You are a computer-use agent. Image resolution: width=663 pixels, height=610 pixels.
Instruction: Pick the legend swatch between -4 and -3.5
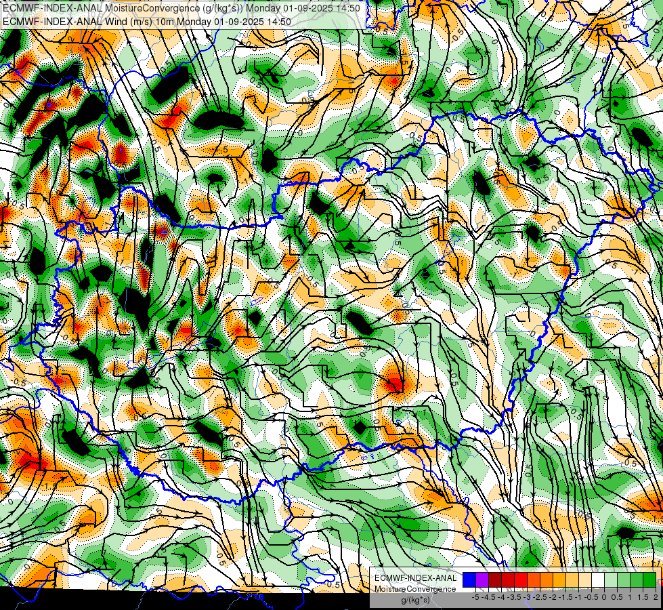tap(508, 580)
